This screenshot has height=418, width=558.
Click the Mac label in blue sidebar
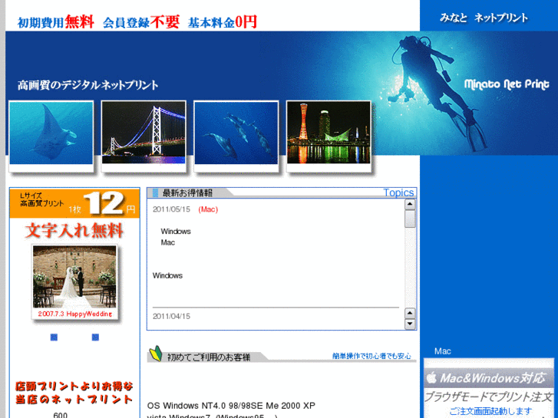point(443,351)
